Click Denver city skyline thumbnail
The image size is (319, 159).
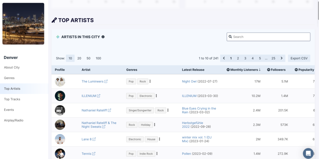pos(23,24)
